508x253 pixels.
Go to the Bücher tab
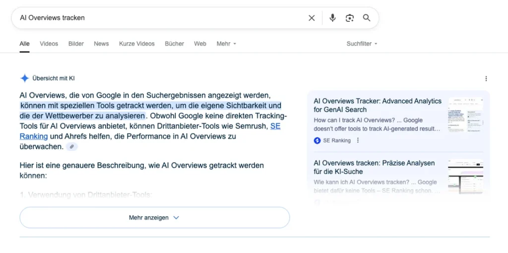174,44
